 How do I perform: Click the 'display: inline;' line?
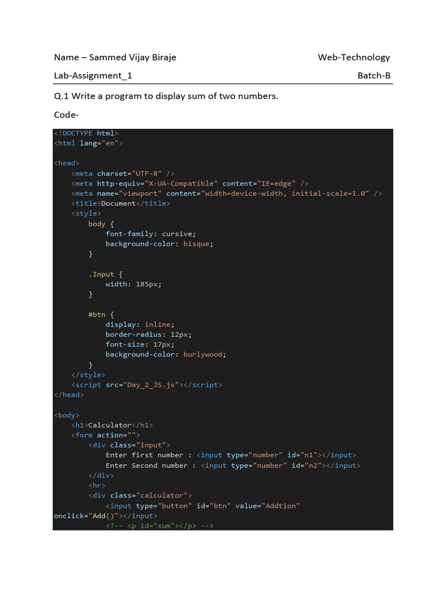point(140,324)
